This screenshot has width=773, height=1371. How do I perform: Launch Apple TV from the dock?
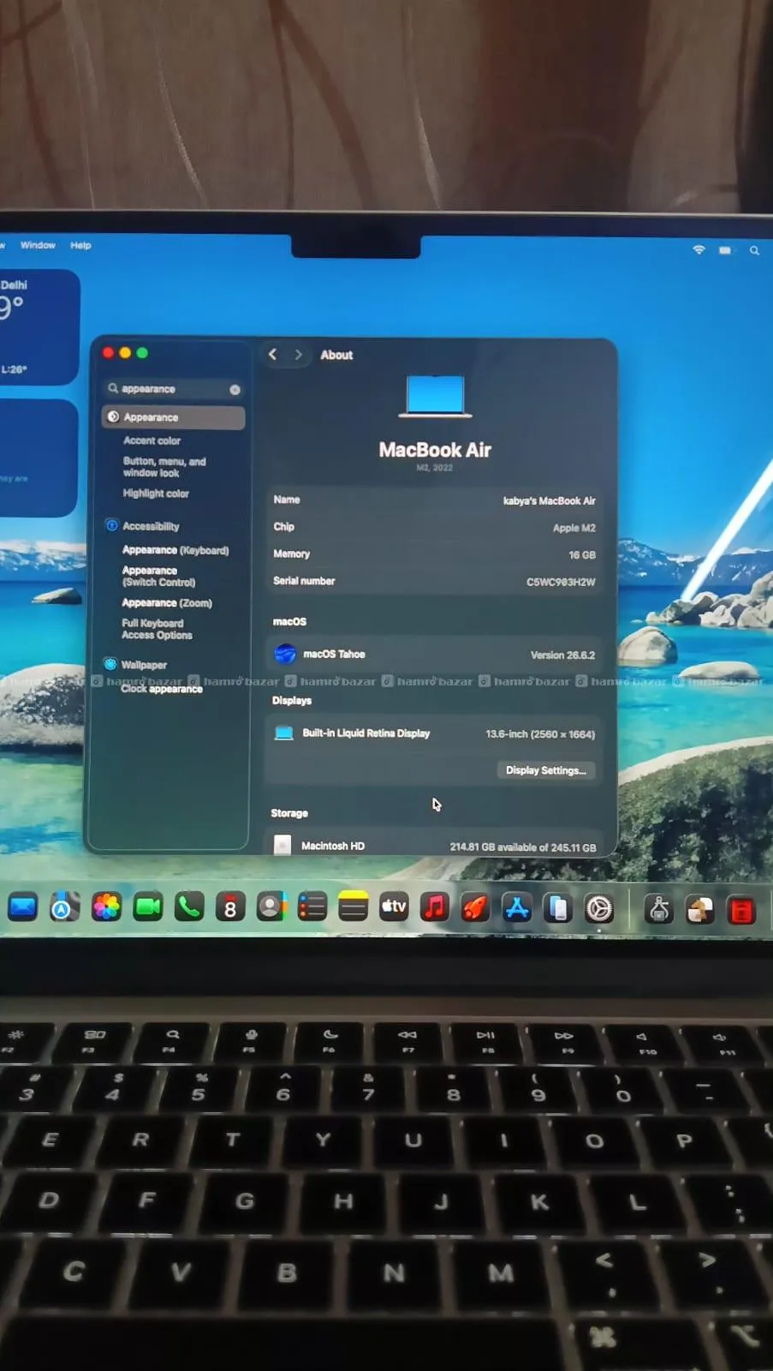coord(394,907)
